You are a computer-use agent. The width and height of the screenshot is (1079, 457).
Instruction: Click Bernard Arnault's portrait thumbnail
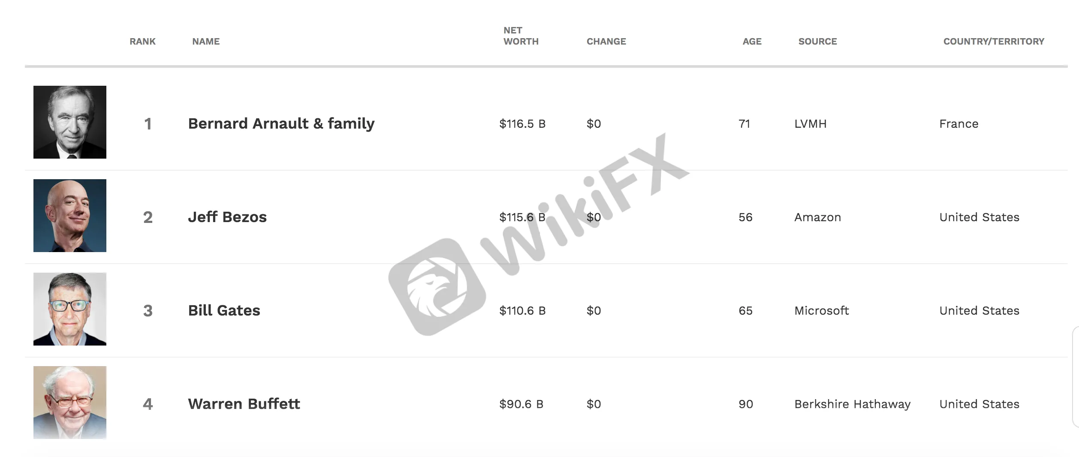70,122
